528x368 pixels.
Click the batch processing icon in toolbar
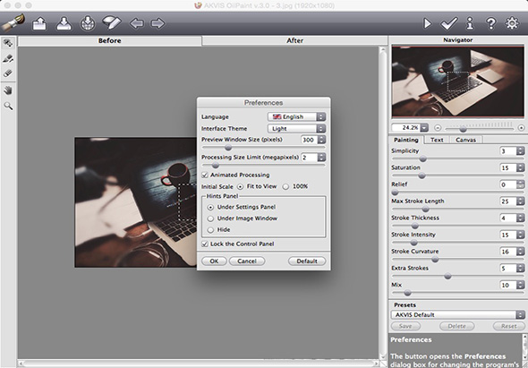tap(88, 23)
